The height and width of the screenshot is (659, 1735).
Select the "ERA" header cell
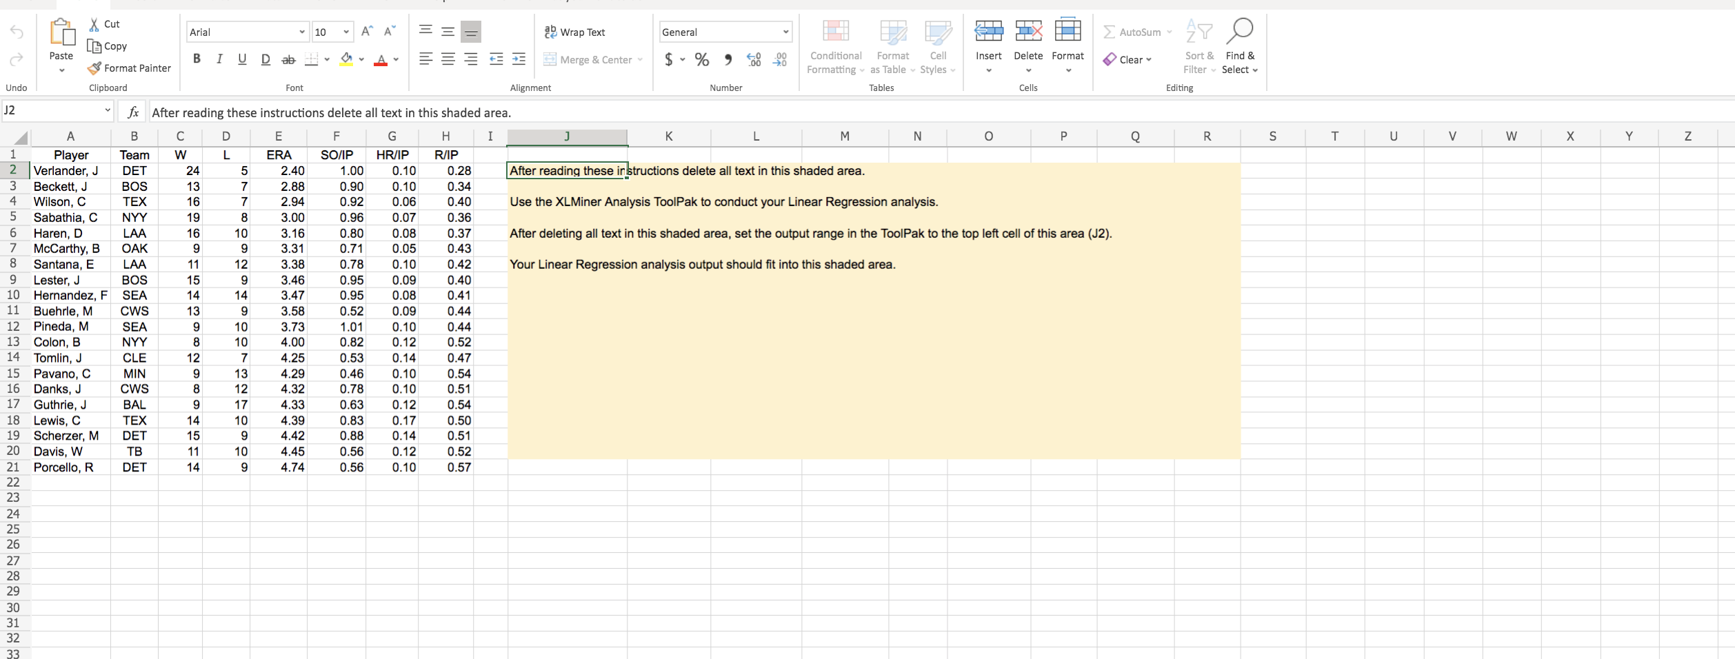279,155
